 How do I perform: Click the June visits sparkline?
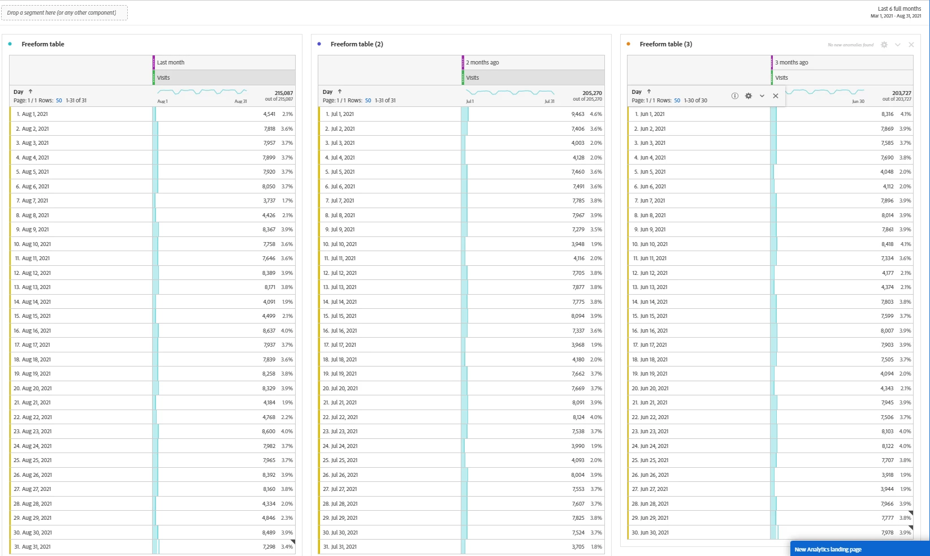[825, 92]
